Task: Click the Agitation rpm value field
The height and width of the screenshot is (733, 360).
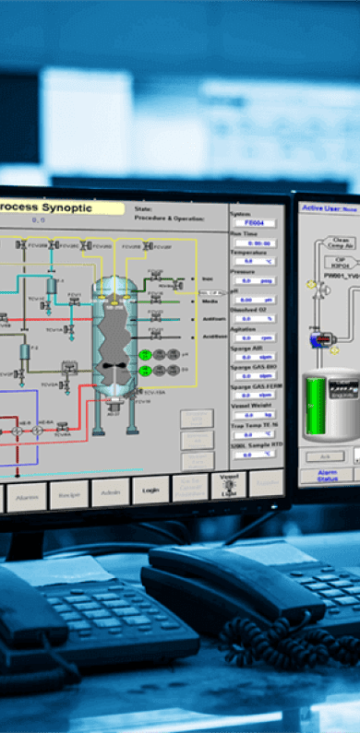Action: 255,338
